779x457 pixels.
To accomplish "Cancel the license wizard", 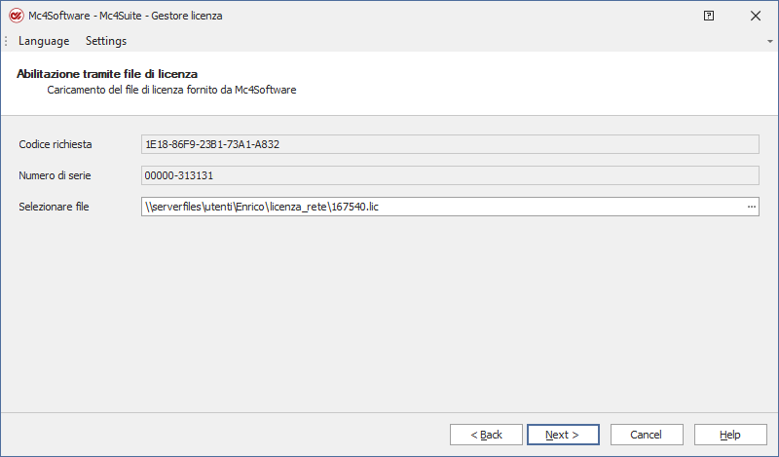I will click(646, 435).
